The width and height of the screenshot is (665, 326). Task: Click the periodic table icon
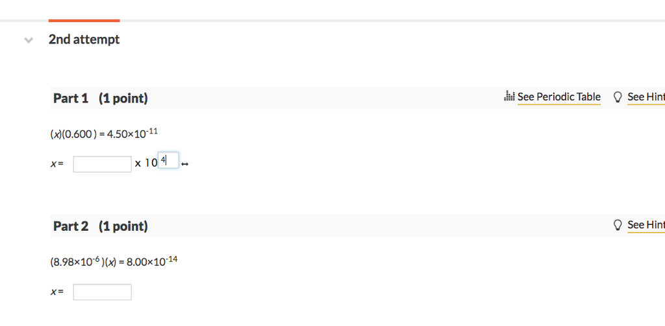click(509, 97)
